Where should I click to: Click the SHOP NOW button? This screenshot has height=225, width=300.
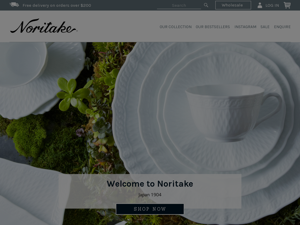(x=150, y=209)
